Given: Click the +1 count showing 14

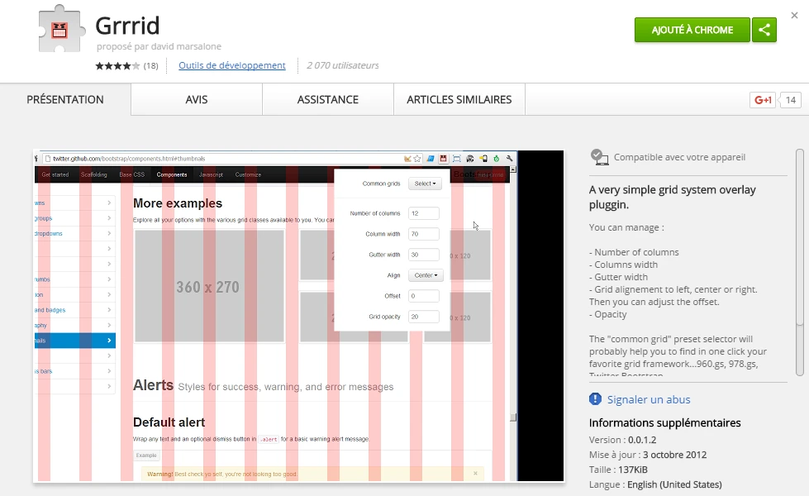Looking at the screenshot, I should (791, 99).
